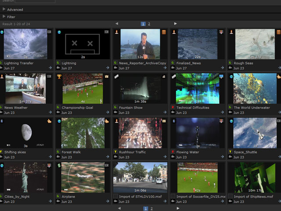Click the bottom pagination previous arrow
Image resolution: width=281 pixels, height=211 pixels.
[x=119, y=208]
